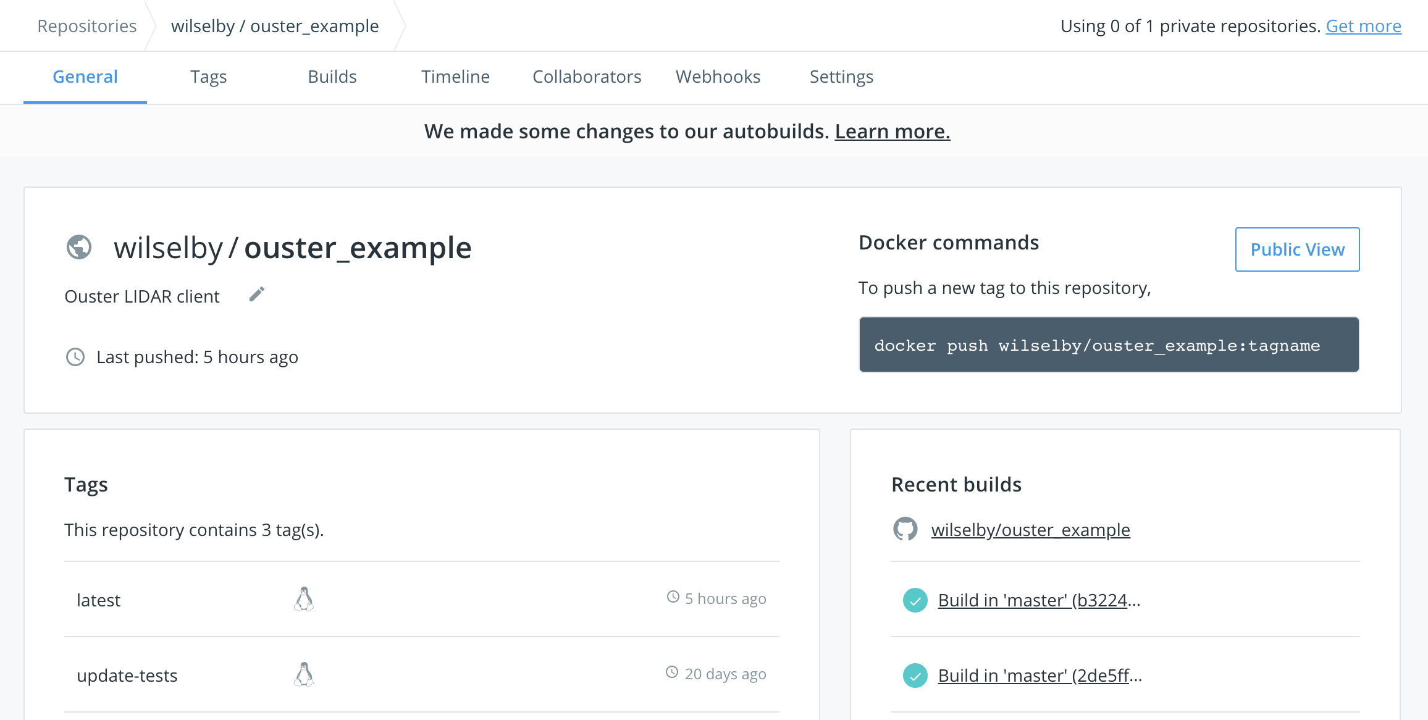Follow the Learn more autobuilds link
The height and width of the screenshot is (720, 1428).
click(892, 132)
